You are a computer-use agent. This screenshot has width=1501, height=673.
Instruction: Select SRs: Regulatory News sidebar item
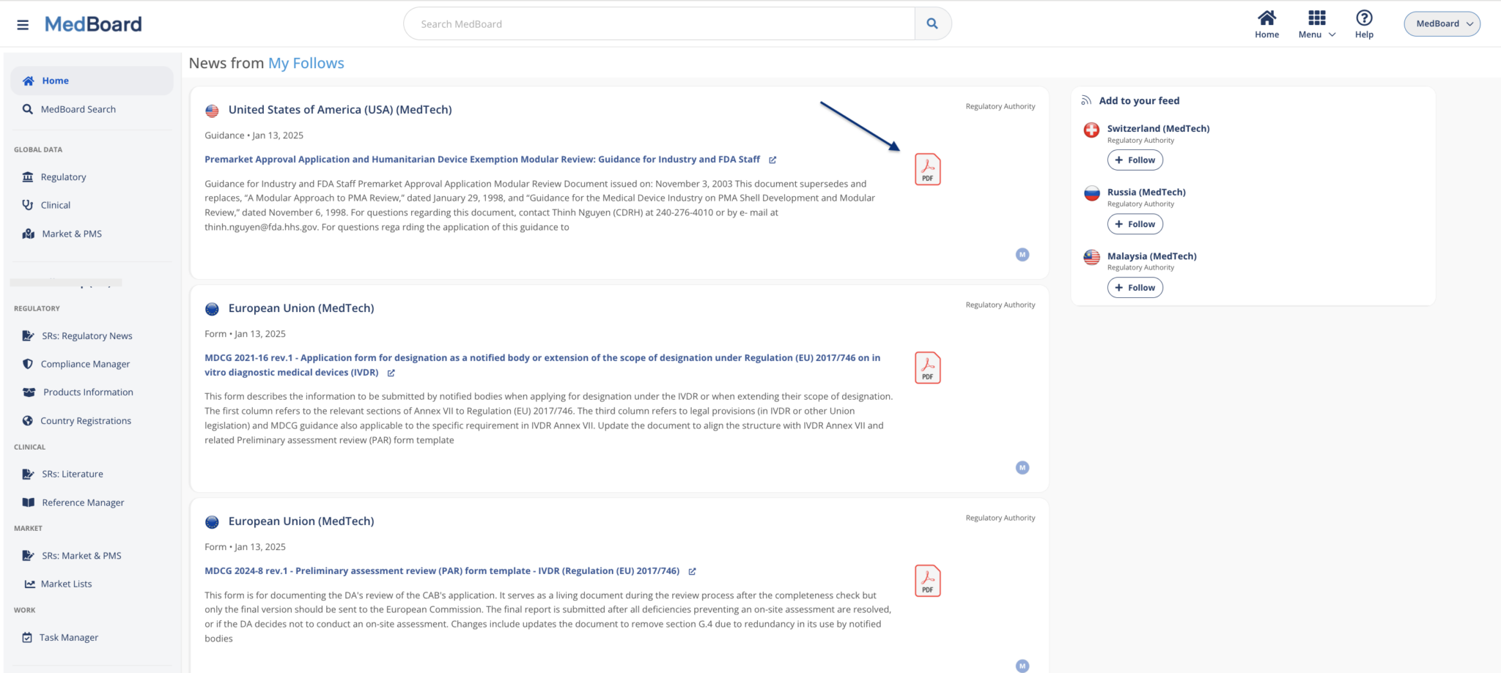[86, 336]
